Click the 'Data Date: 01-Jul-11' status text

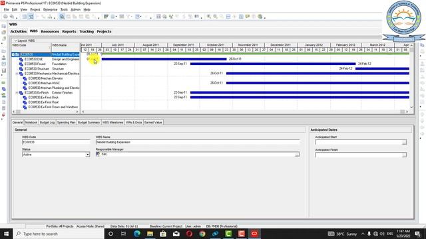coord(124,226)
